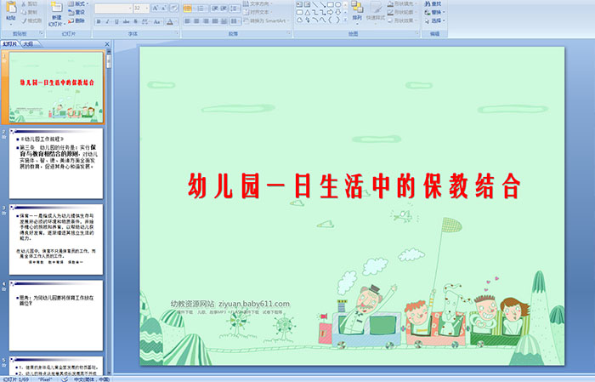Select the Isosceles Triangle shape
The image size is (595, 382).
(x=308, y=12)
